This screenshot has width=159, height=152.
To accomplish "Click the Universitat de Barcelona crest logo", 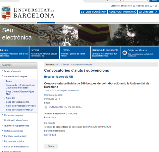I will point(6,13).
